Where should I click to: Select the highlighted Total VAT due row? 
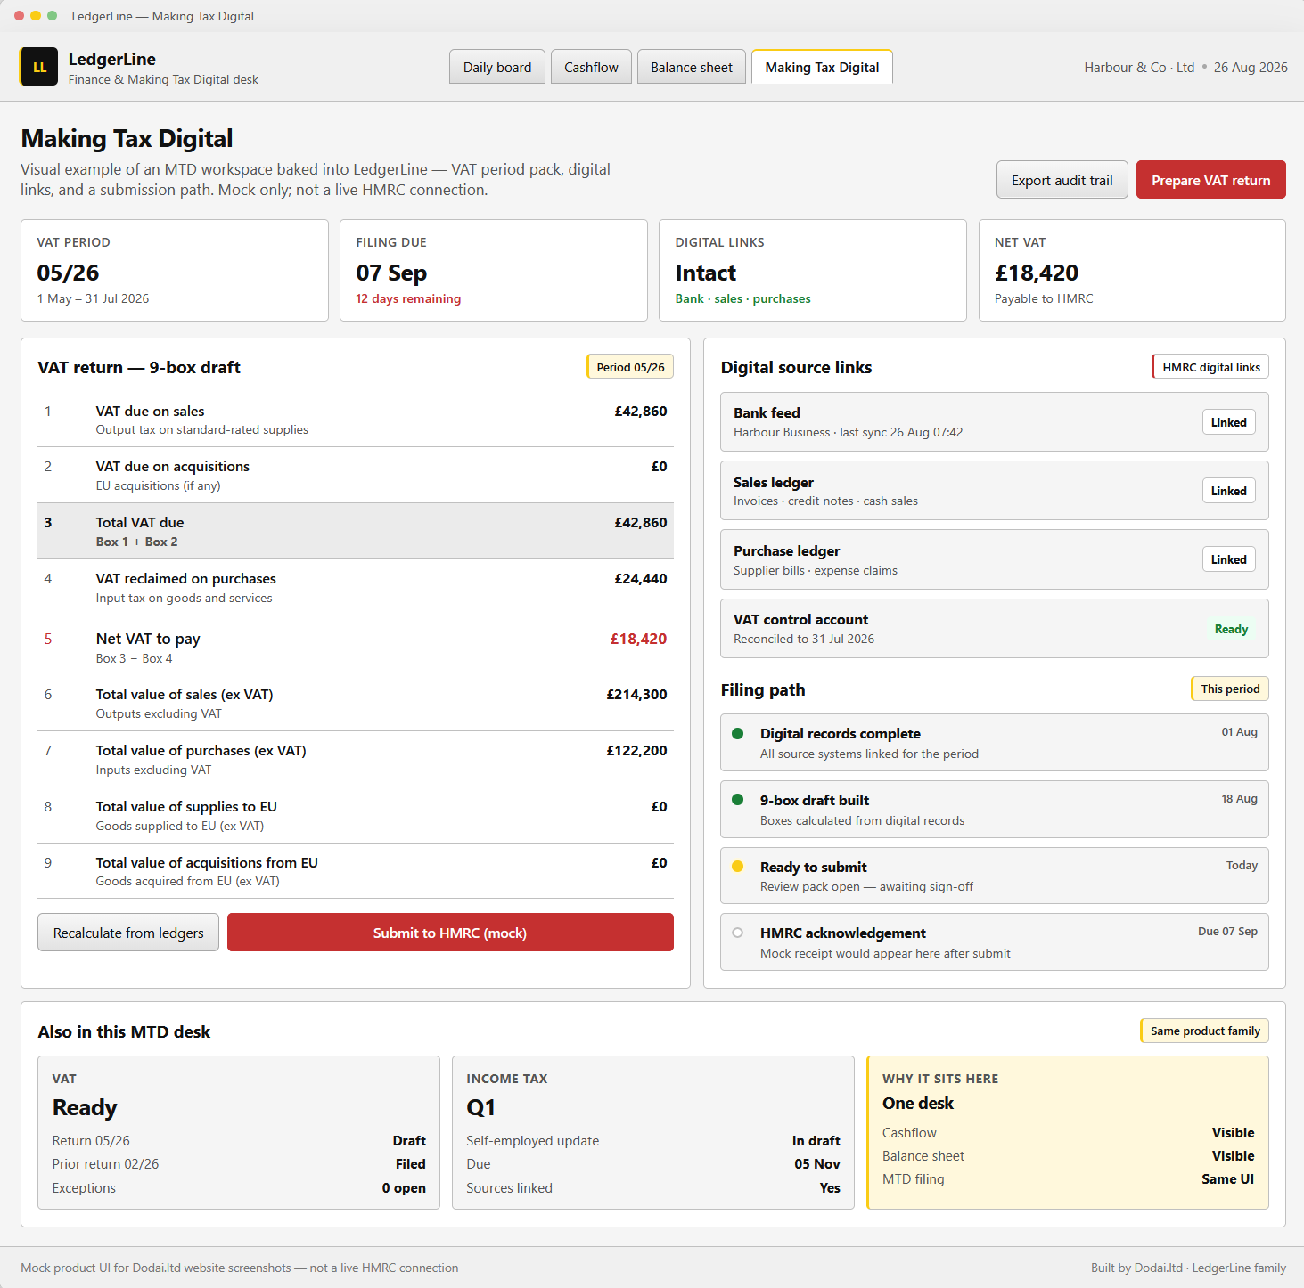[356, 532]
